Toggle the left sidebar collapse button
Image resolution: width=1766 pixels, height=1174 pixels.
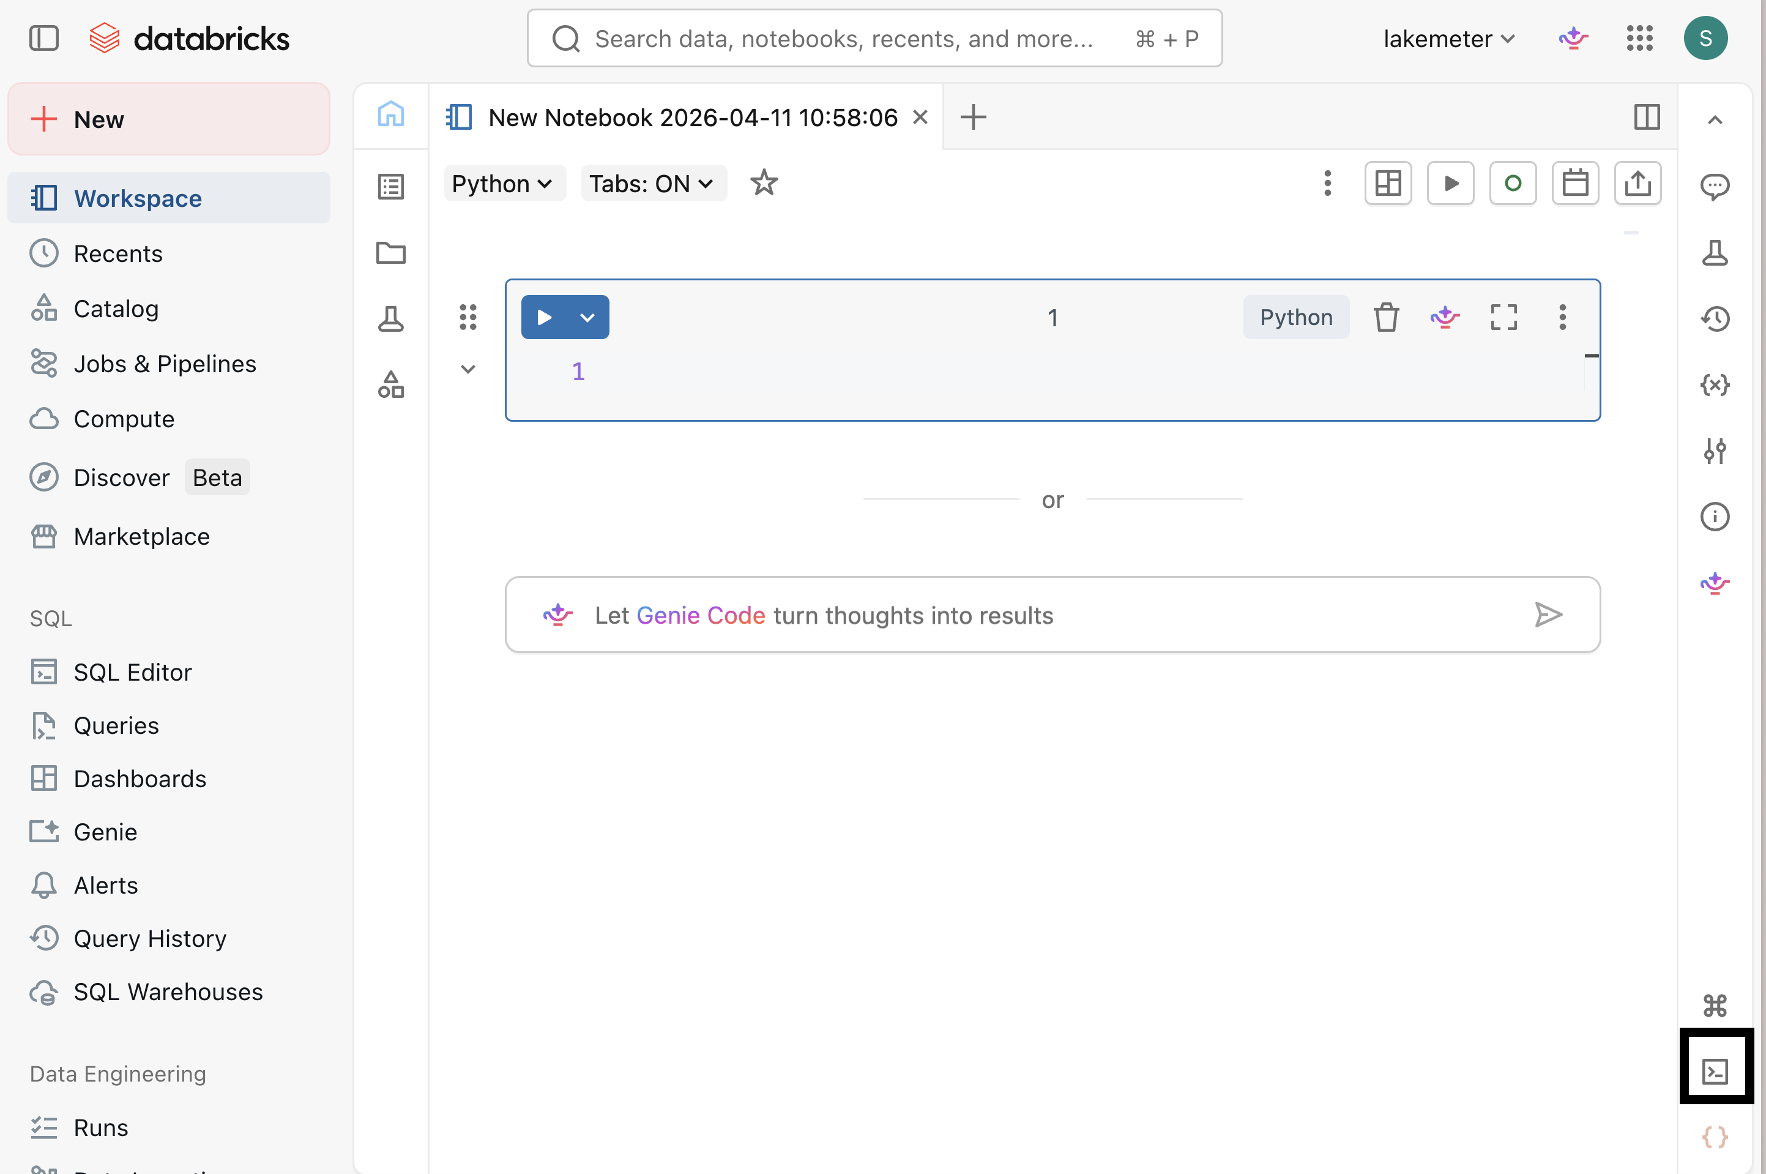click(x=44, y=38)
